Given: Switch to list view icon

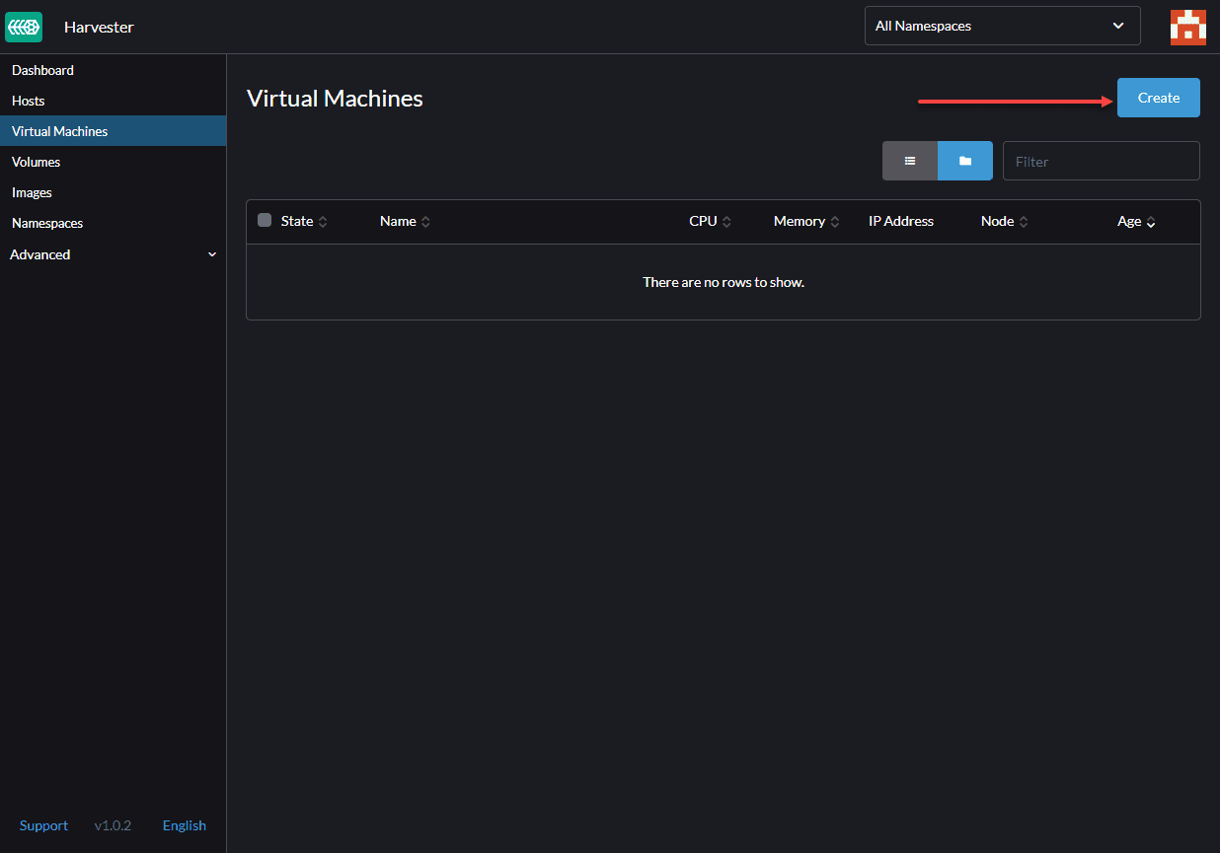Looking at the screenshot, I should tap(910, 161).
